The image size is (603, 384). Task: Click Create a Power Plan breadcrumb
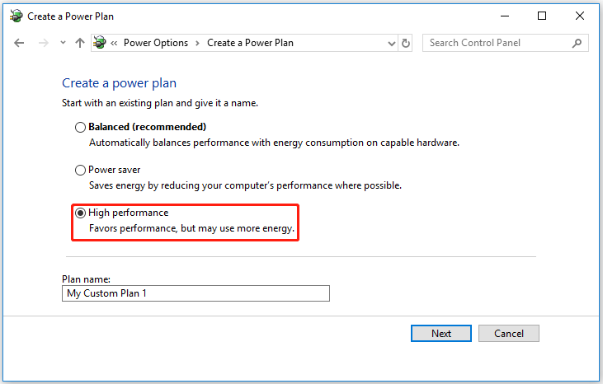point(250,43)
